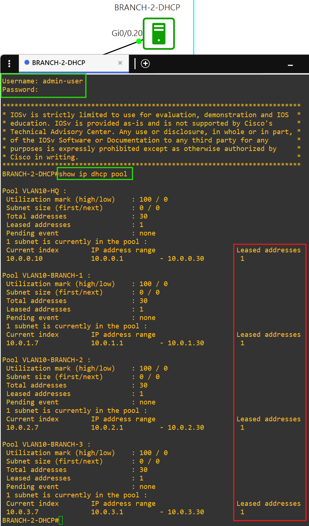Add a new console tab with plus icon
This screenshot has height=526, width=309.
tap(145, 64)
